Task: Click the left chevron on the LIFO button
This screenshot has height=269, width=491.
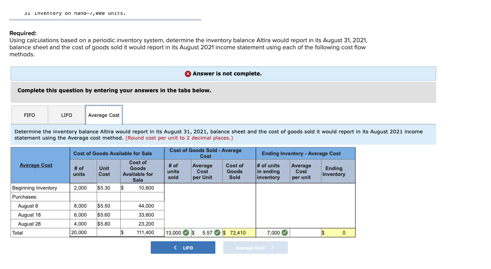Action: pyautogui.click(x=175, y=247)
